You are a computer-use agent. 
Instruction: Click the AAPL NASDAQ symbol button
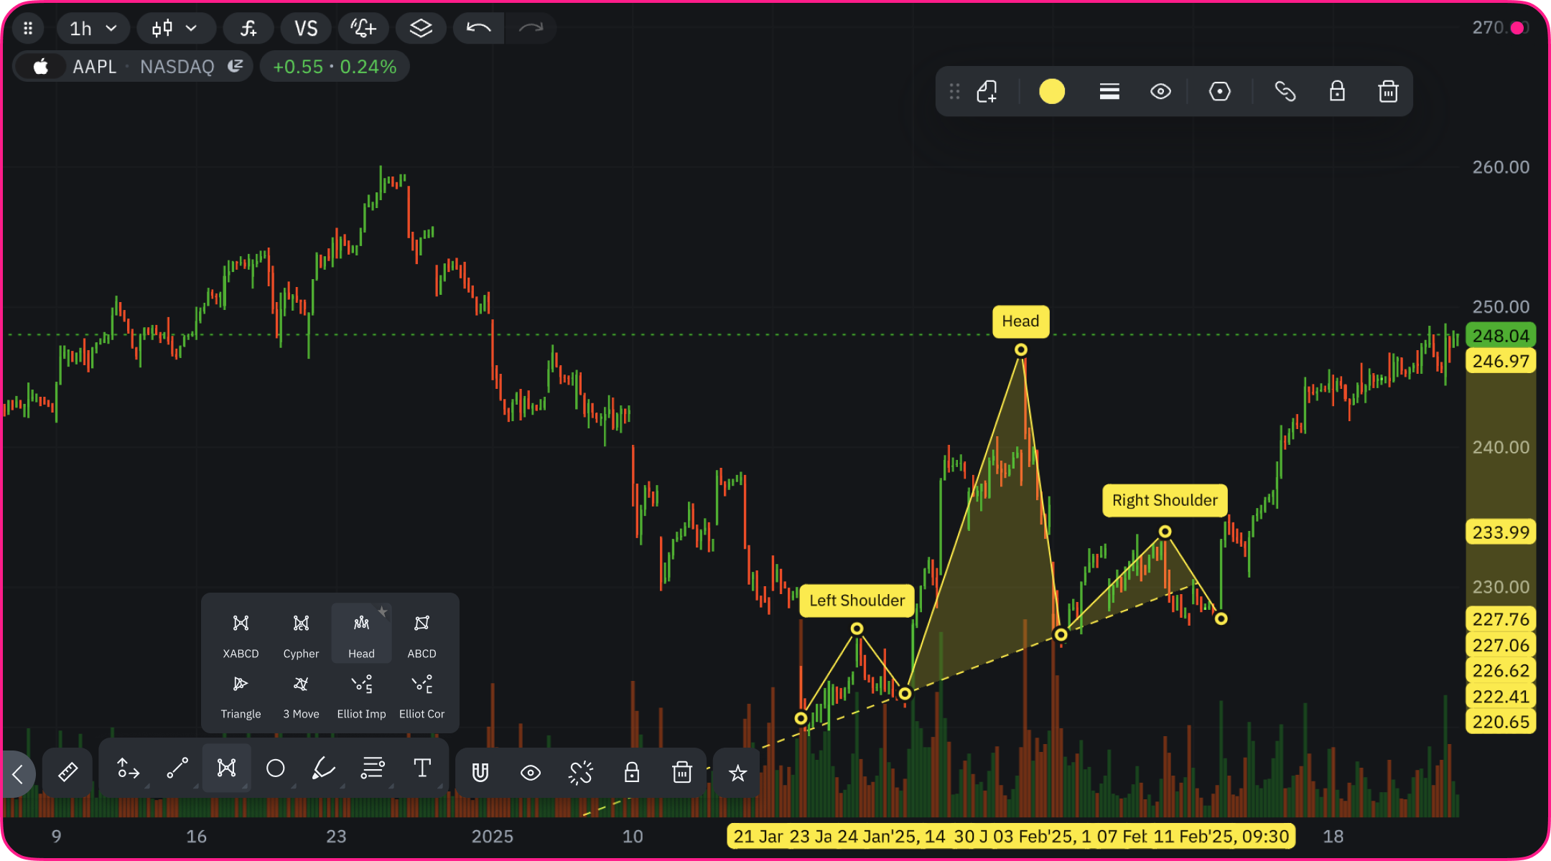133,67
